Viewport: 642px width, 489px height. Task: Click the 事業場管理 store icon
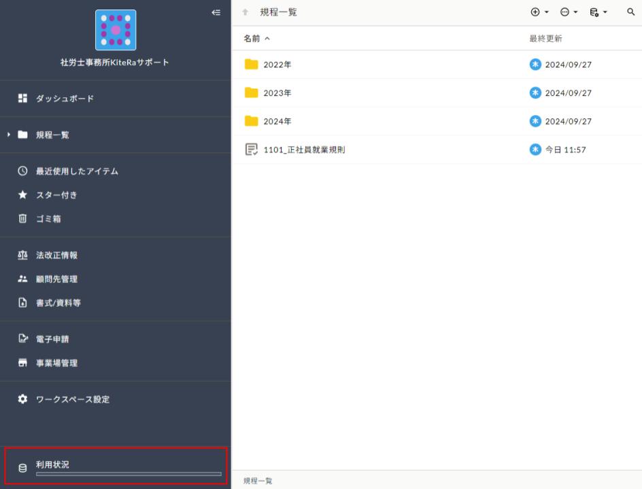22,362
